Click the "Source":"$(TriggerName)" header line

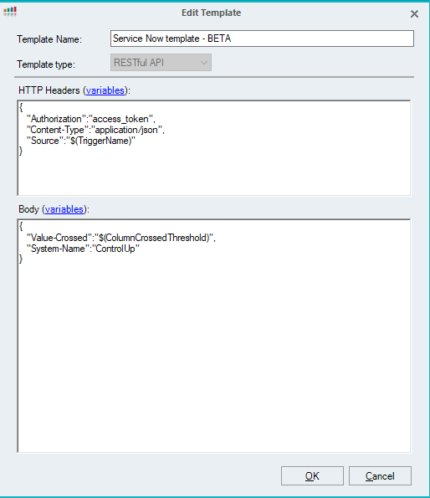[x=81, y=141]
